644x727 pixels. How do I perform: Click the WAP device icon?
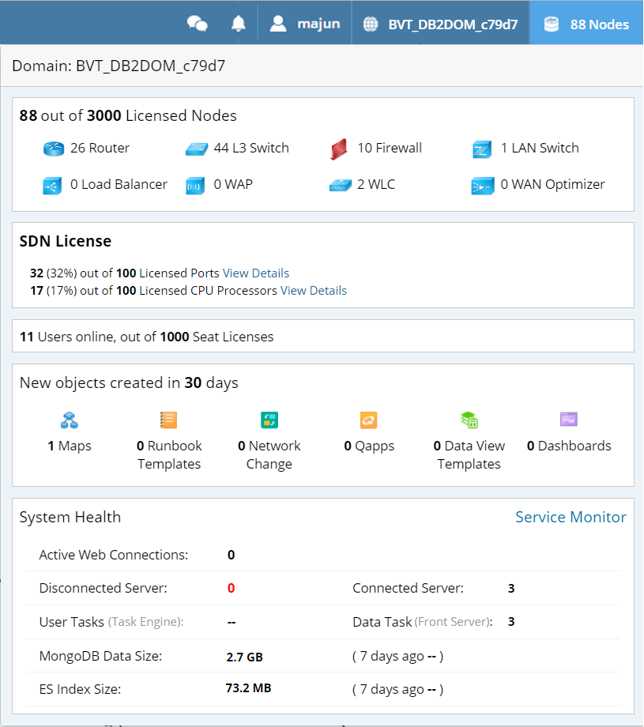click(x=196, y=186)
